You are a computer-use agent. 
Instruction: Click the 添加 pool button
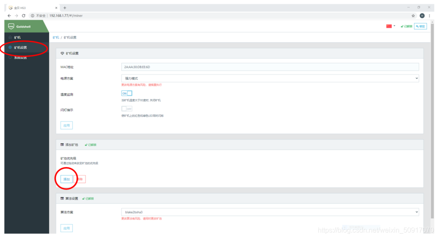pyautogui.click(x=66, y=179)
